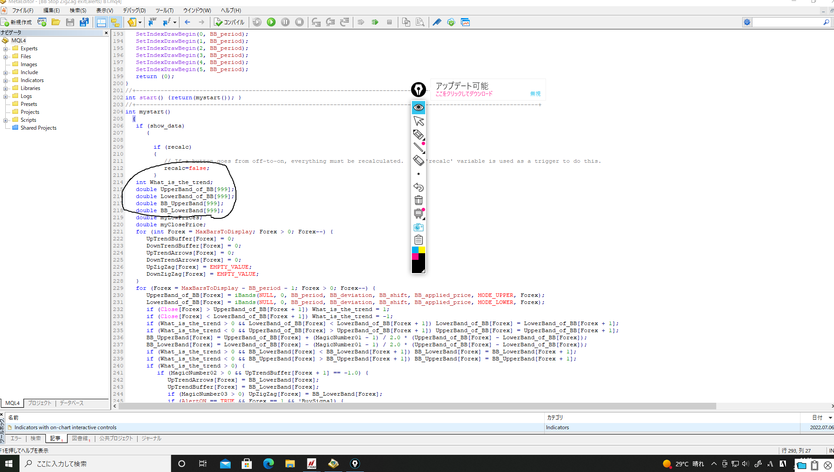
Task: Open the ツール(T) menu
Action: (165, 10)
